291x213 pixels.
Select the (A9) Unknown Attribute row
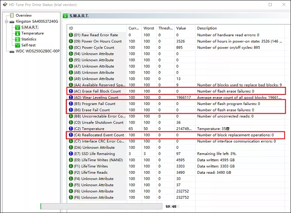(176, 79)
